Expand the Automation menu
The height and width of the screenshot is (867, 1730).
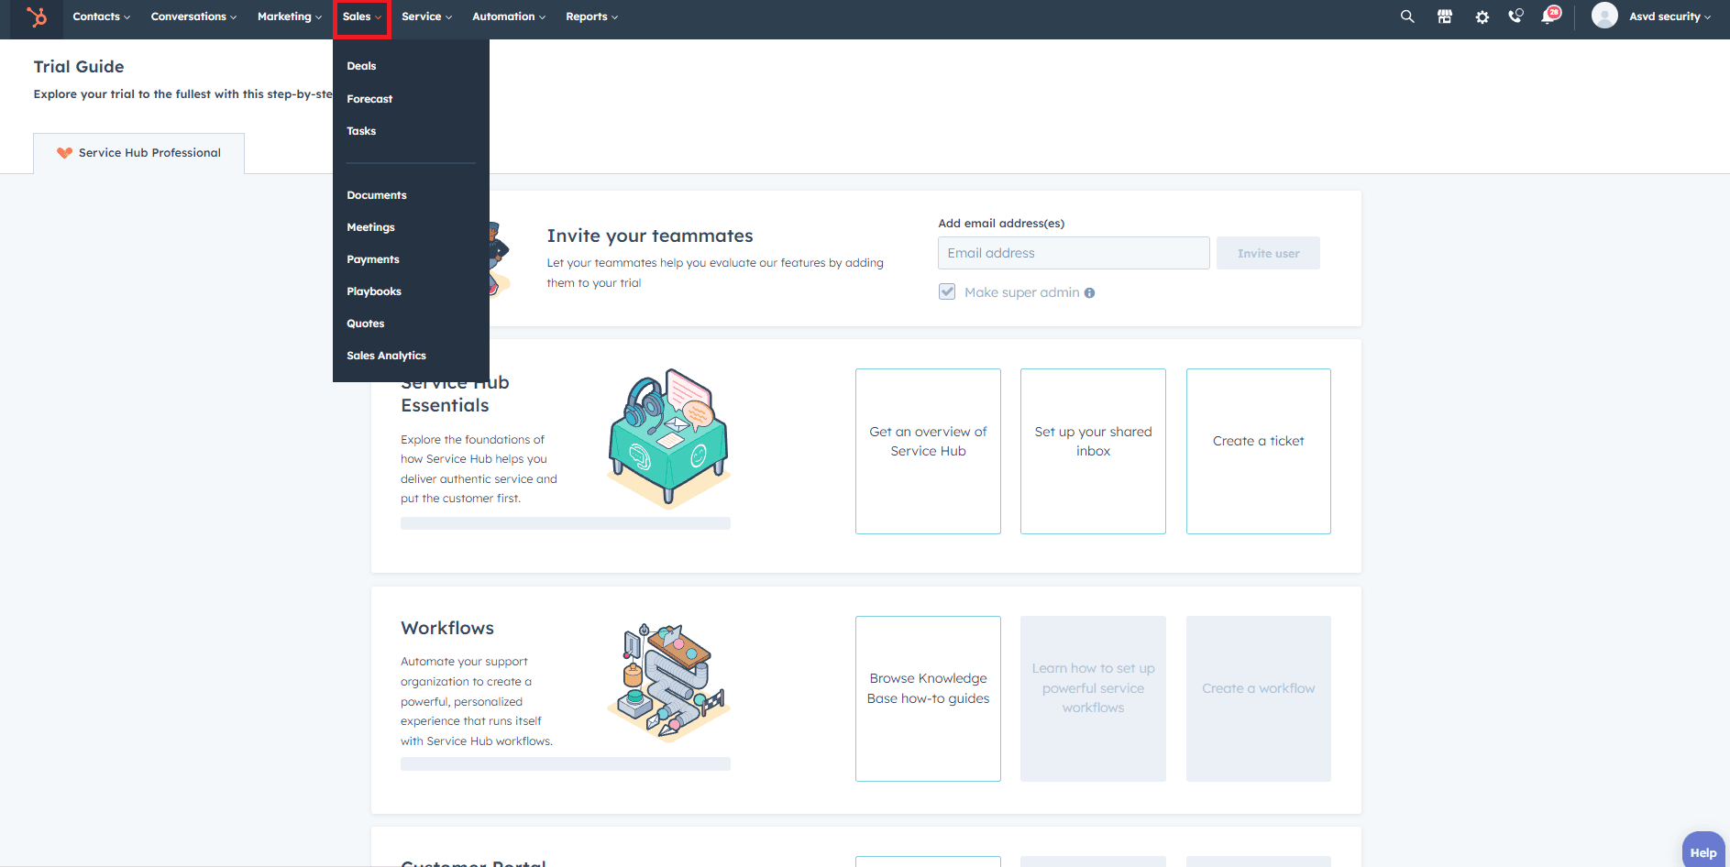tap(509, 16)
